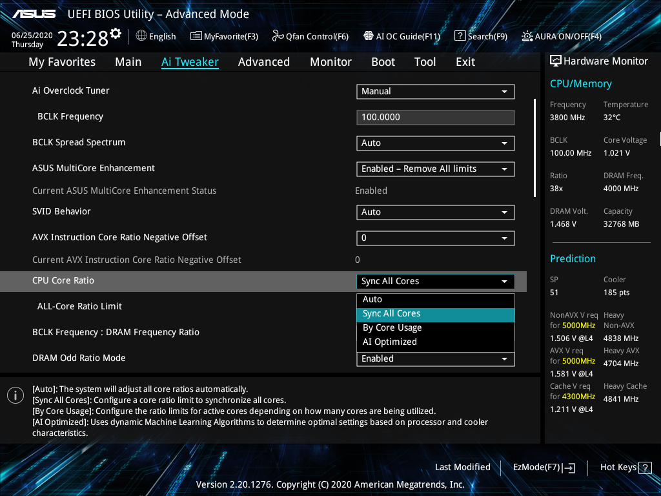Click the Hardware Monitor screen icon
The width and height of the screenshot is (661, 496).
pos(556,61)
